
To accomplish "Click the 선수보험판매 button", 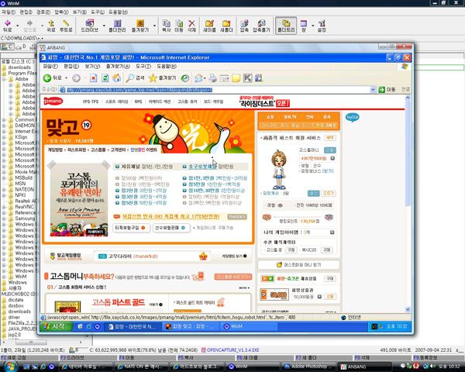I will click(x=170, y=228).
